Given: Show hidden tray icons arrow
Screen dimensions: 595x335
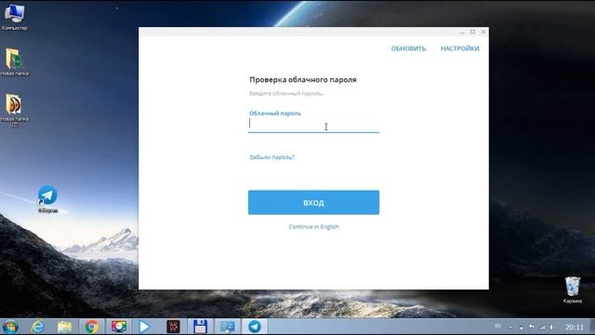Looking at the screenshot, I should click(510, 327).
